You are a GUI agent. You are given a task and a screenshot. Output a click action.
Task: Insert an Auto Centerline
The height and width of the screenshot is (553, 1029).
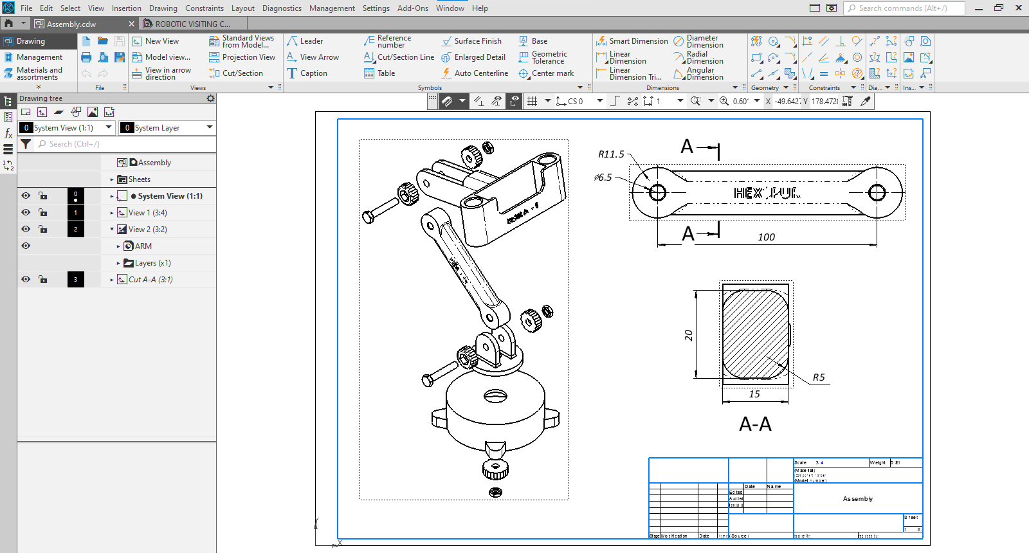475,73
